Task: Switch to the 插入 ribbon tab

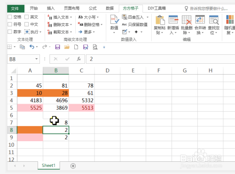Action: (51, 8)
